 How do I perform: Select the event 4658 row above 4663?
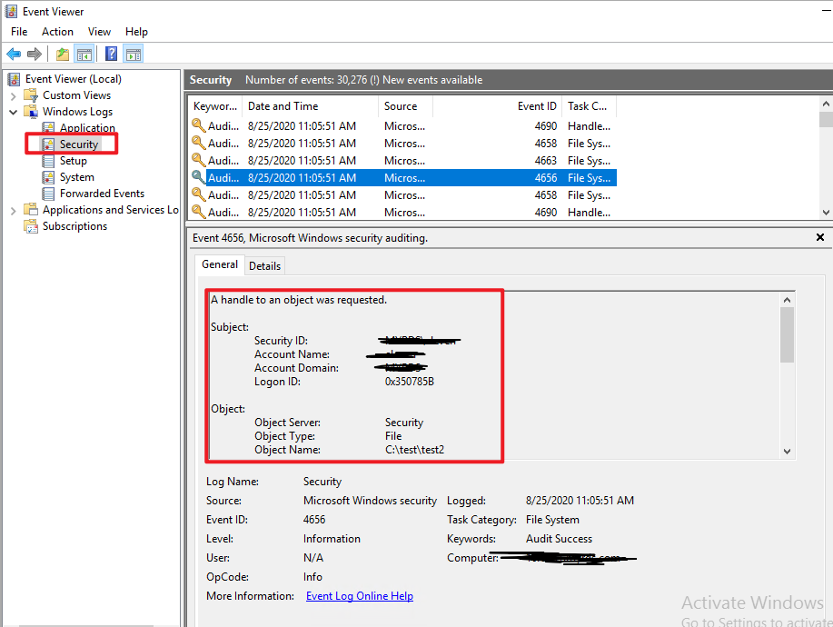point(402,144)
